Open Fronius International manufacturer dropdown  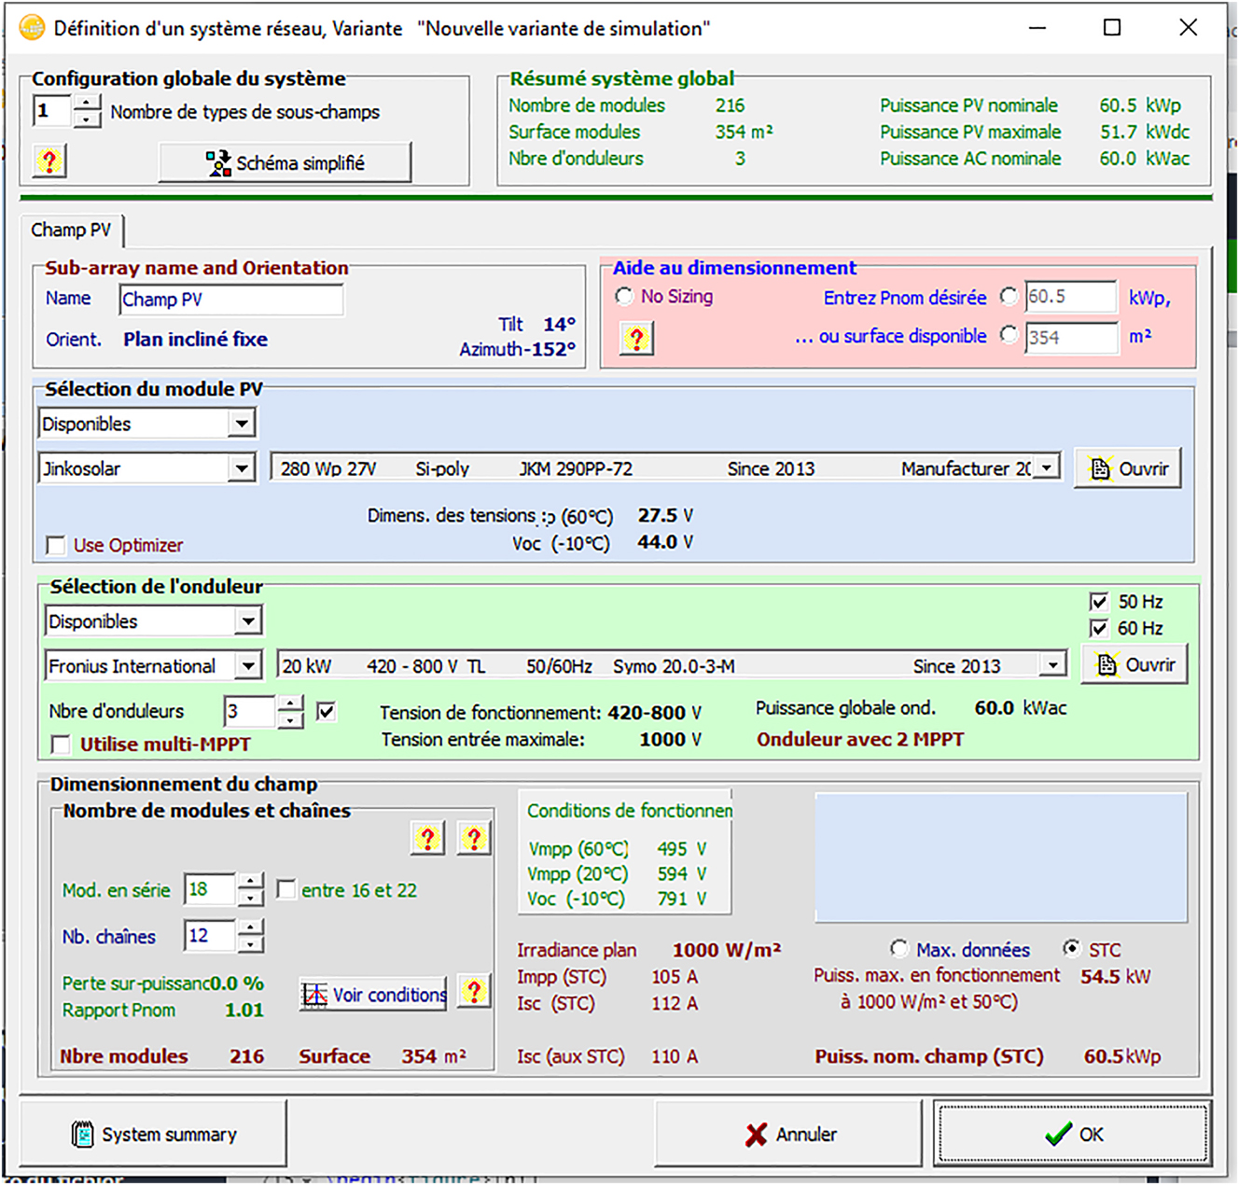(247, 666)
